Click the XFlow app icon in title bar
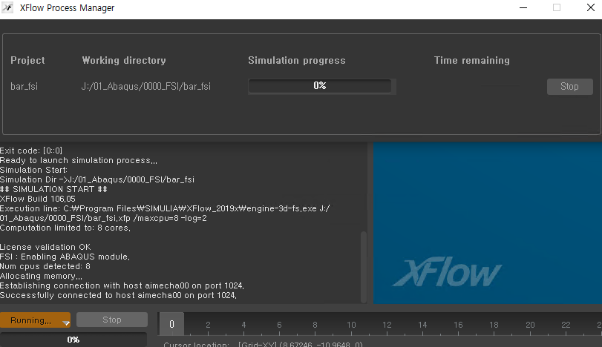The height and width of the screenshot is (347, 602). [7, 7]
